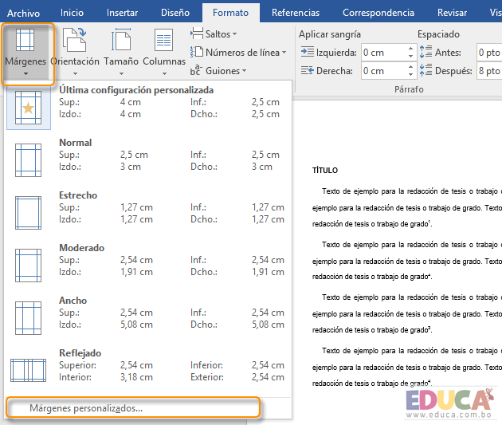This screenshot has height=425, width=502.
Task: Choose the Normal margin preset title
Action: 75,143
